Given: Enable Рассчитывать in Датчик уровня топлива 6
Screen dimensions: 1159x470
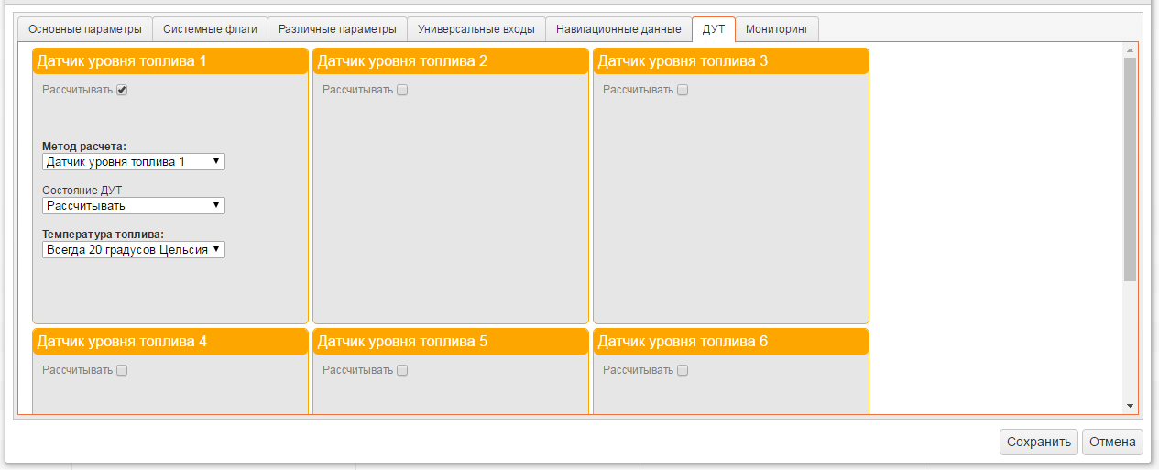Looking at the screenshot, I should click(x=683, y=370).
